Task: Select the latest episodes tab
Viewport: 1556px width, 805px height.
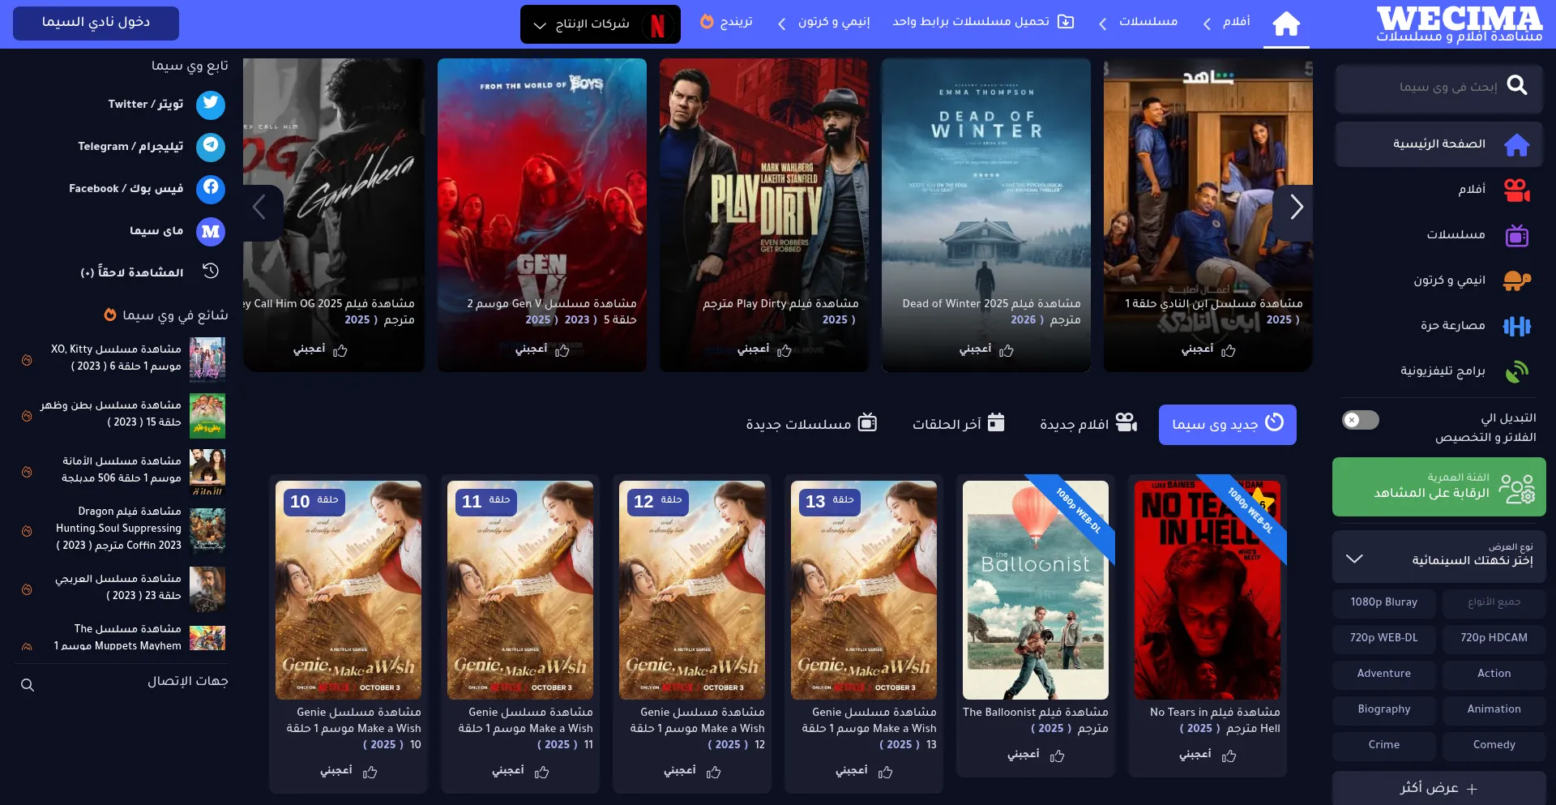Action: click(958, 424)
